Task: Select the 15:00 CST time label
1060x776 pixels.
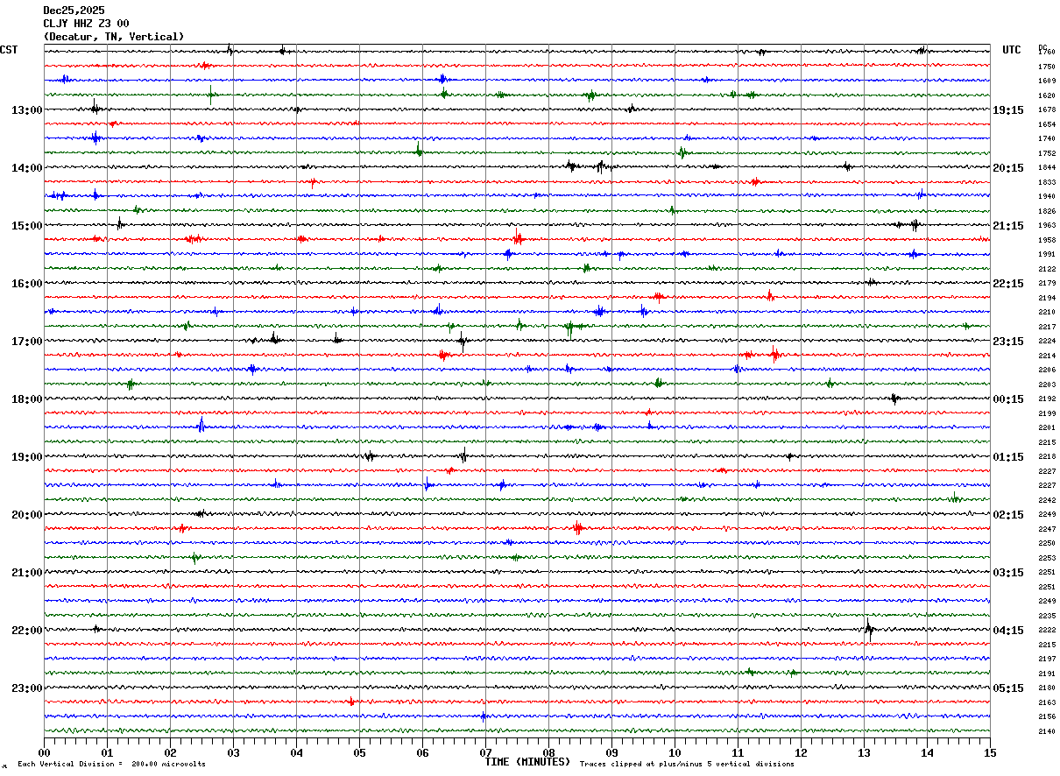Action: coord(27,226)
